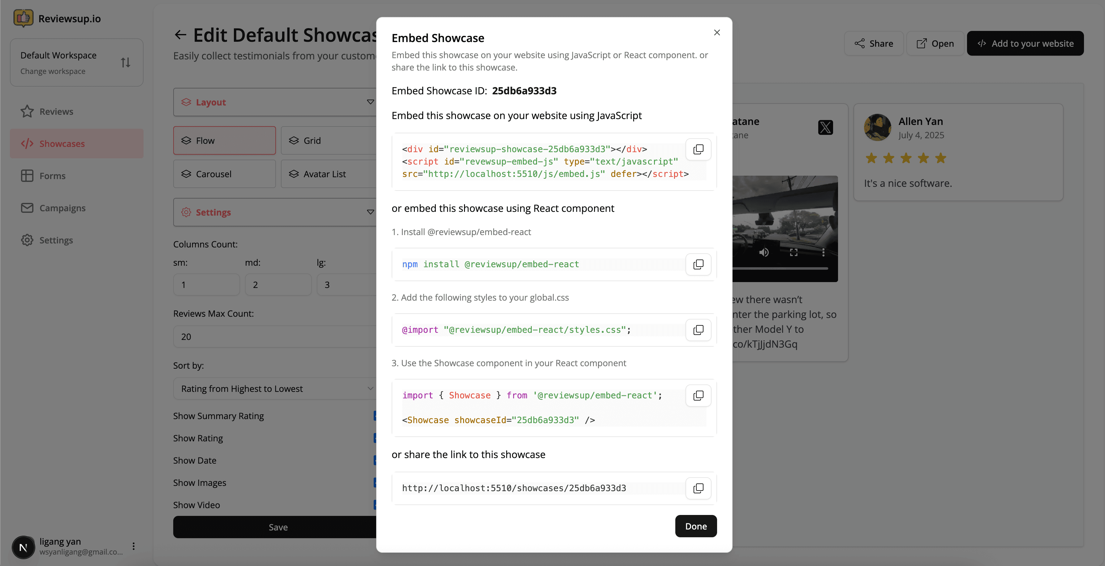Click the Done button
The image size is (1105, 566).
coord(696,526)
